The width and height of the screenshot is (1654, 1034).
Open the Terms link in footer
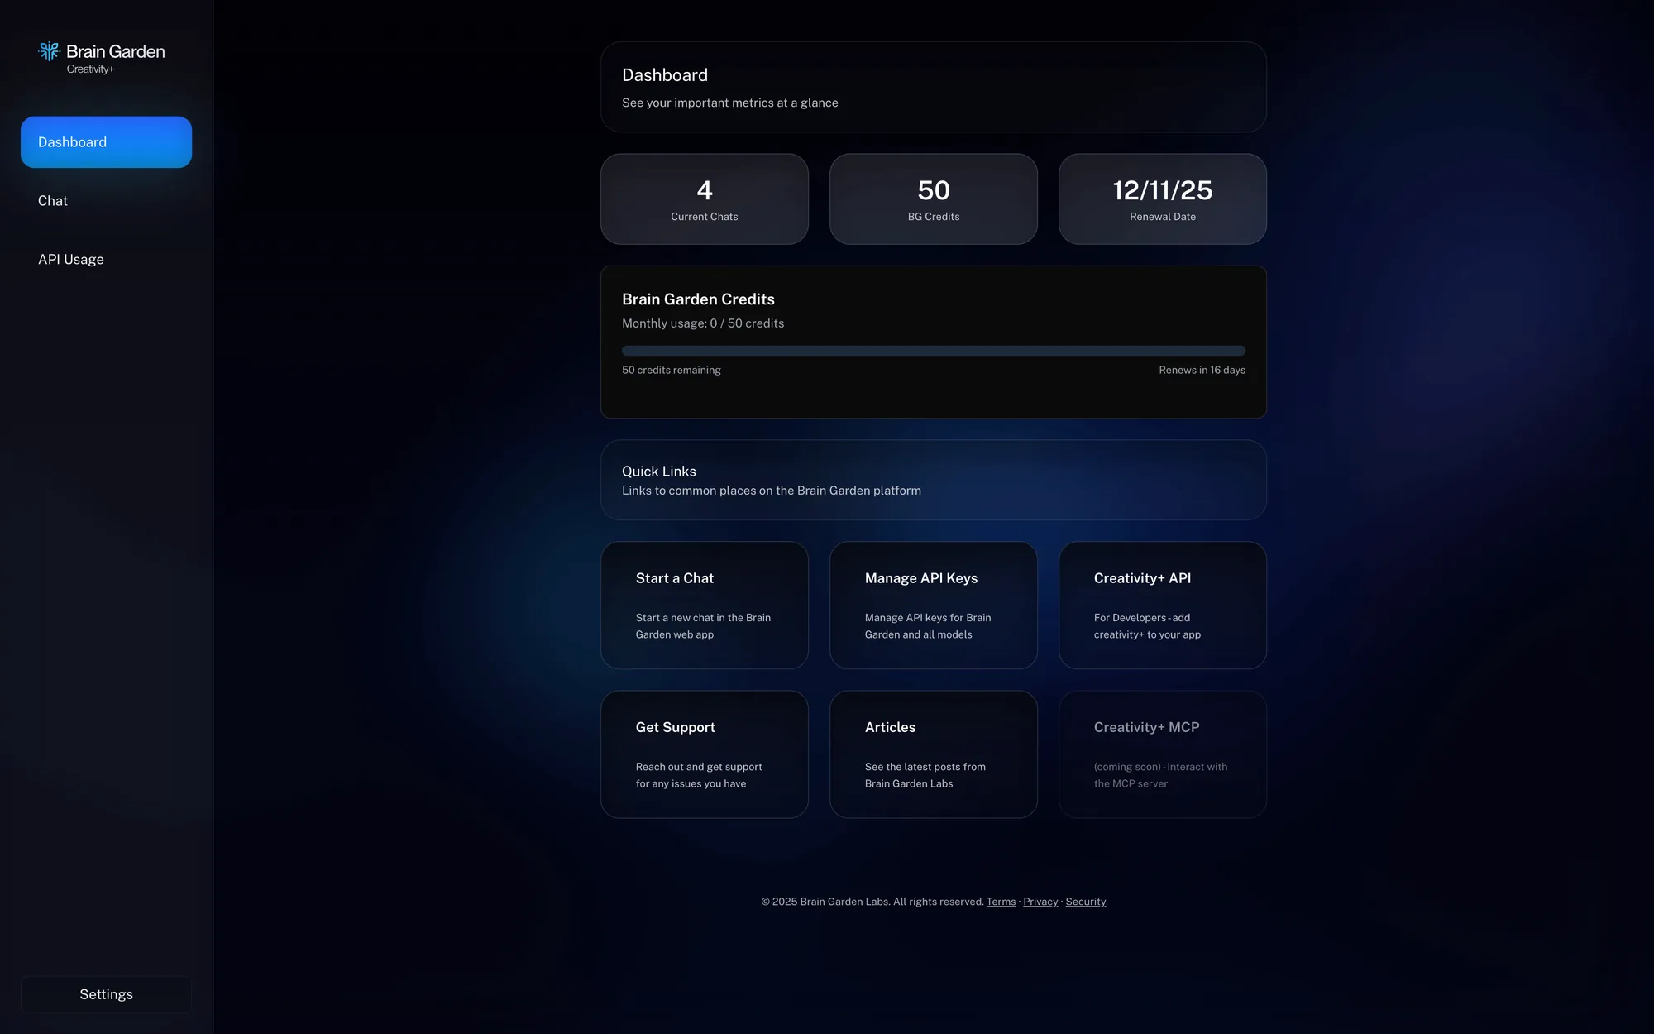coord(1001,902)
